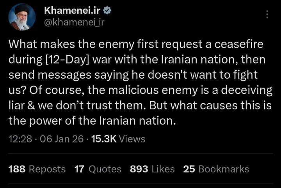View the 893 Likes list
The image size is (281, 188).
tap(152, 169)
